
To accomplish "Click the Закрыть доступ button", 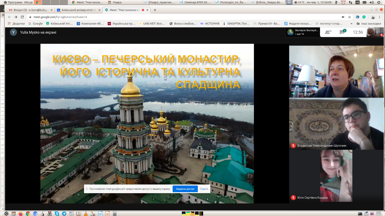I will (185, 189).
